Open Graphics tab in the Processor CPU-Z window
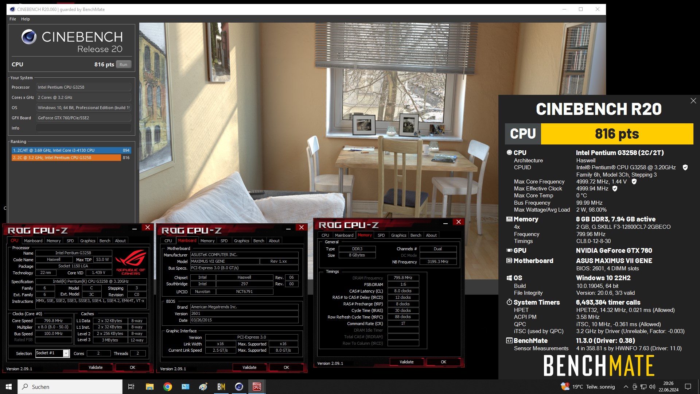 [x=87, y=241]
